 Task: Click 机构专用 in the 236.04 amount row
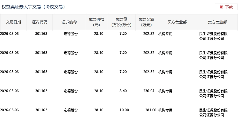coord(165,91)
